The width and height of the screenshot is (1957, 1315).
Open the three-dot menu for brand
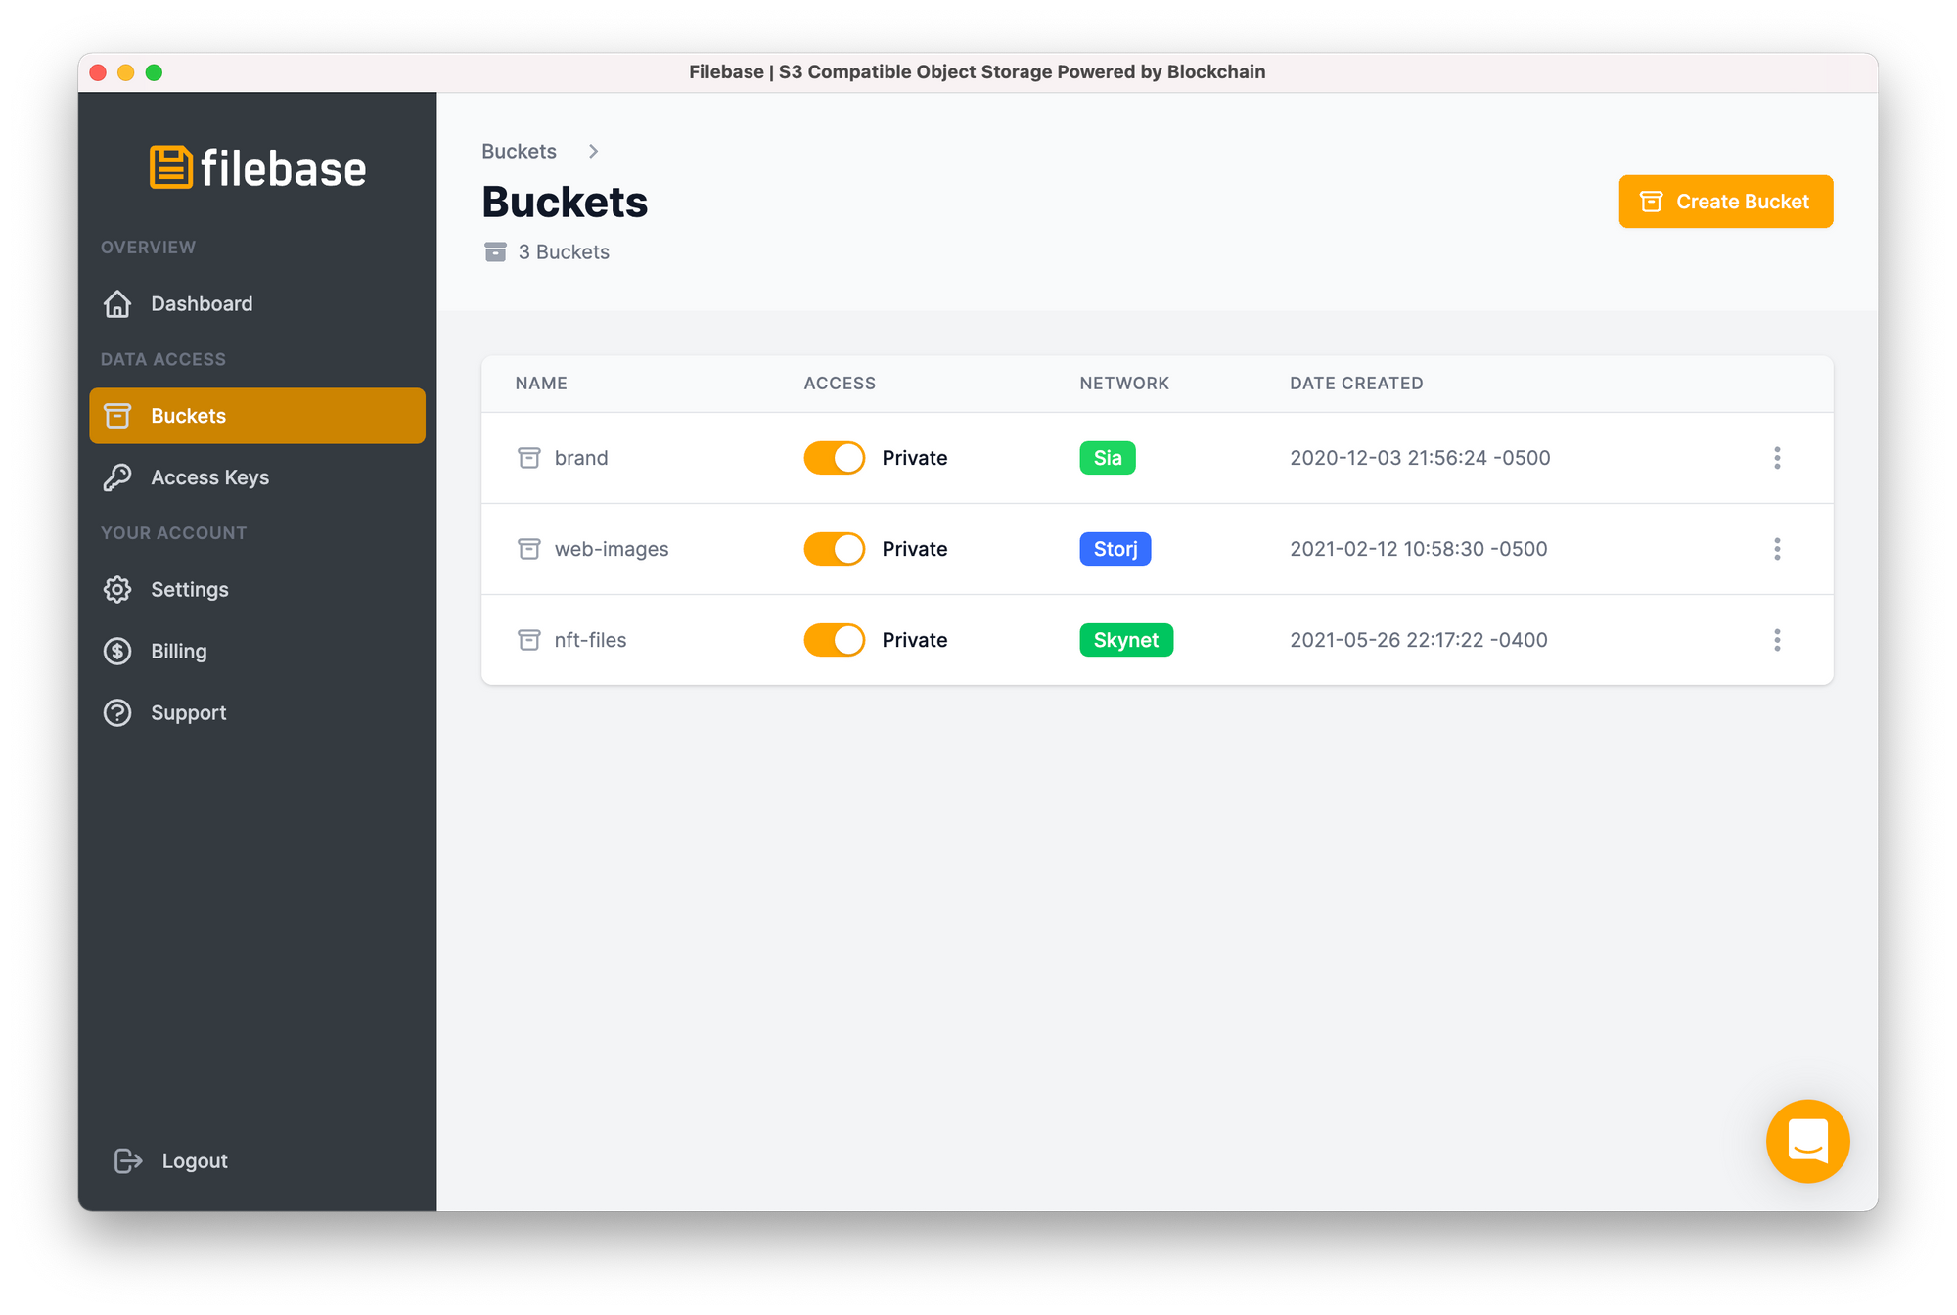(x=1777, y=458)
